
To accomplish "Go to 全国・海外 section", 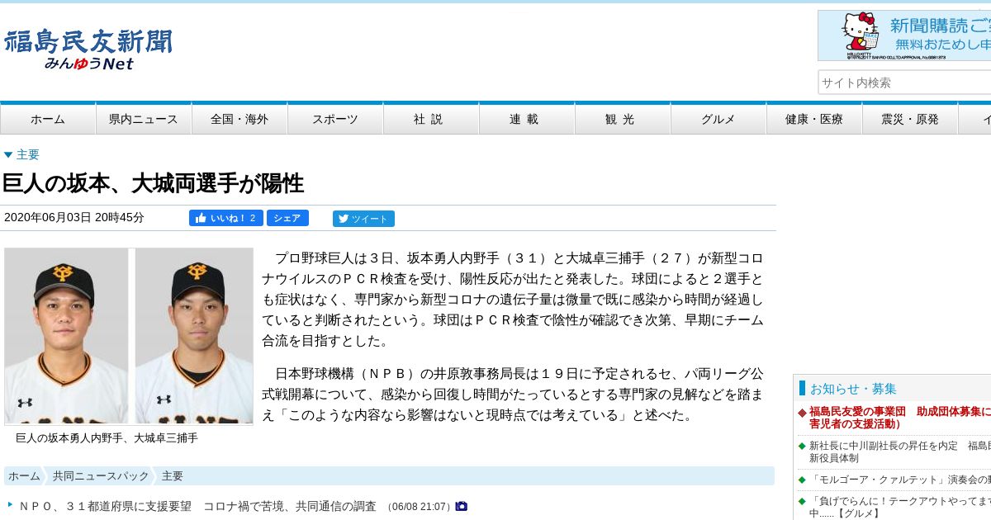I will (239, 119).
